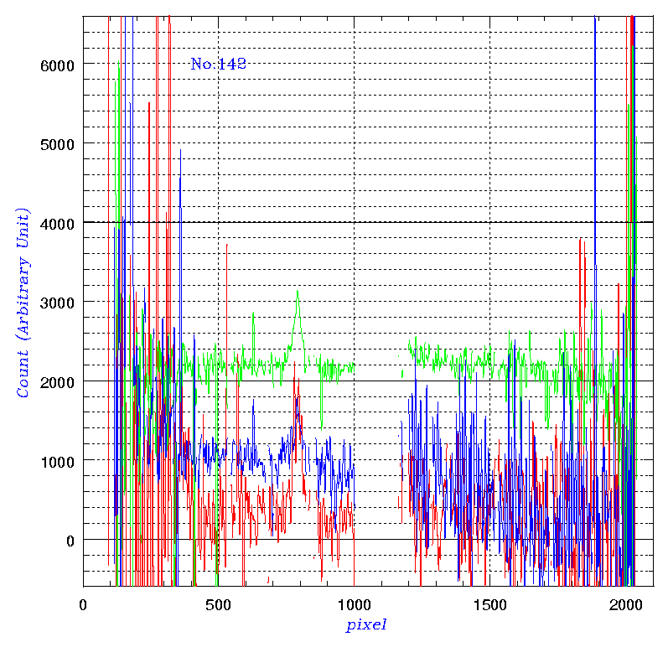Viewport: 668px width, 668px height.
Task: Click the 1500 x-axis tick label
Action: point(489,604)
